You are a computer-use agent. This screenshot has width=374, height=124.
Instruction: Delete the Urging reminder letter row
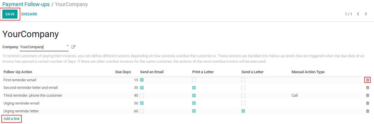[x=367, y=111]
